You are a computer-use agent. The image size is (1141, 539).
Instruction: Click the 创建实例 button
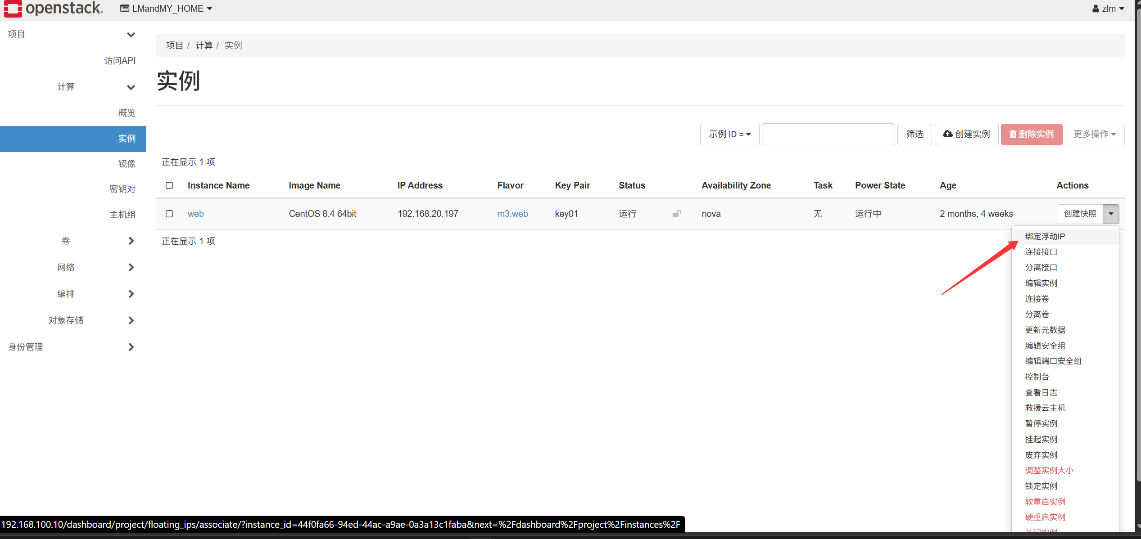966,134
